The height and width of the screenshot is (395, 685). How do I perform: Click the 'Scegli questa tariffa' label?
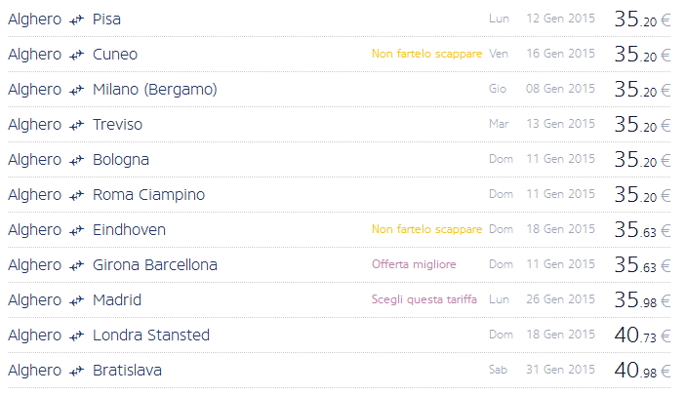(423, 300)
